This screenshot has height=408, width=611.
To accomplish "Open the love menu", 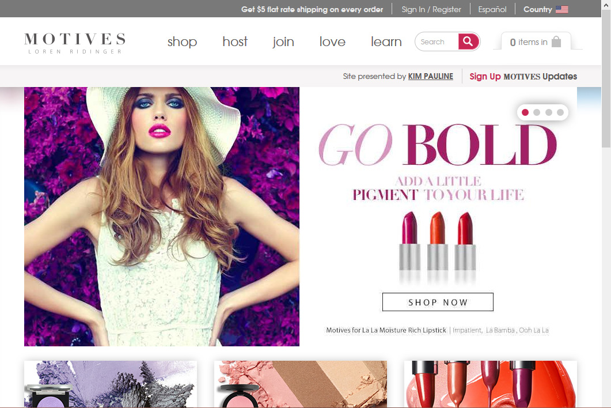I will pos(332,41).
